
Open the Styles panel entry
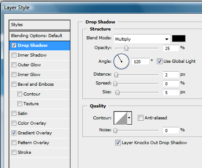[39, 25]
